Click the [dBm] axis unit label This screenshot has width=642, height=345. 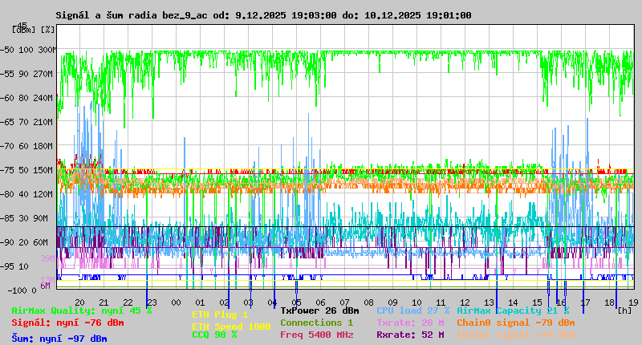coord(24,30)
